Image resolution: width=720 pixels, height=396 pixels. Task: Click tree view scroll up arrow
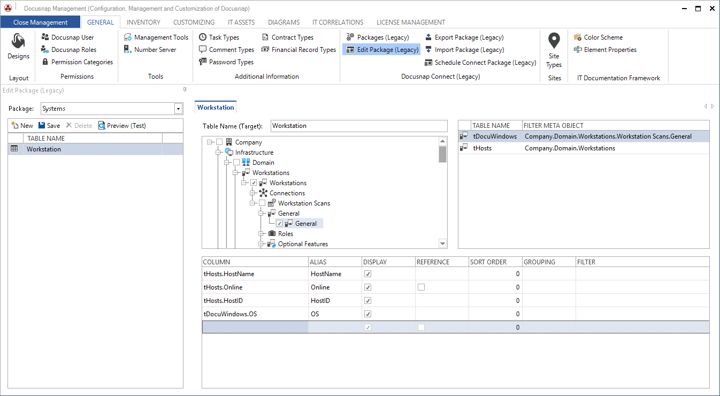pyautogui.click(x=443, y=142)
